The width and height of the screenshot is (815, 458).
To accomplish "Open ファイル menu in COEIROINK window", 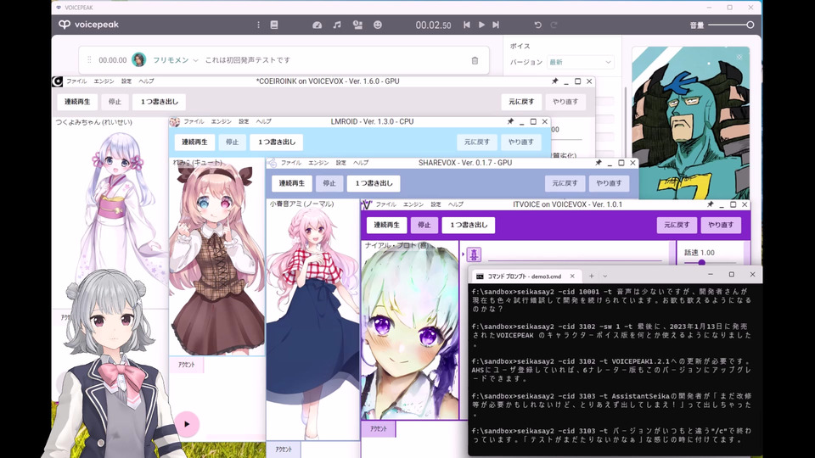I will [x=76, y=81].
